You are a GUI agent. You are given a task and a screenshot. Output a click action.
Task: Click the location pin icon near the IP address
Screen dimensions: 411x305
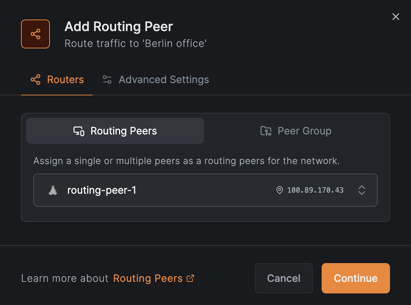279,190
